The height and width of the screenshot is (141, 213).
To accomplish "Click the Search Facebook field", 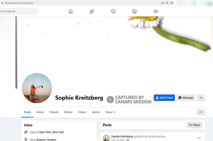I will point(19,11).
